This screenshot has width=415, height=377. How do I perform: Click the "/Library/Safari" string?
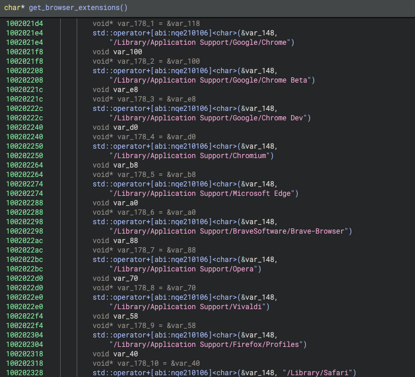[x=318, y=372]
